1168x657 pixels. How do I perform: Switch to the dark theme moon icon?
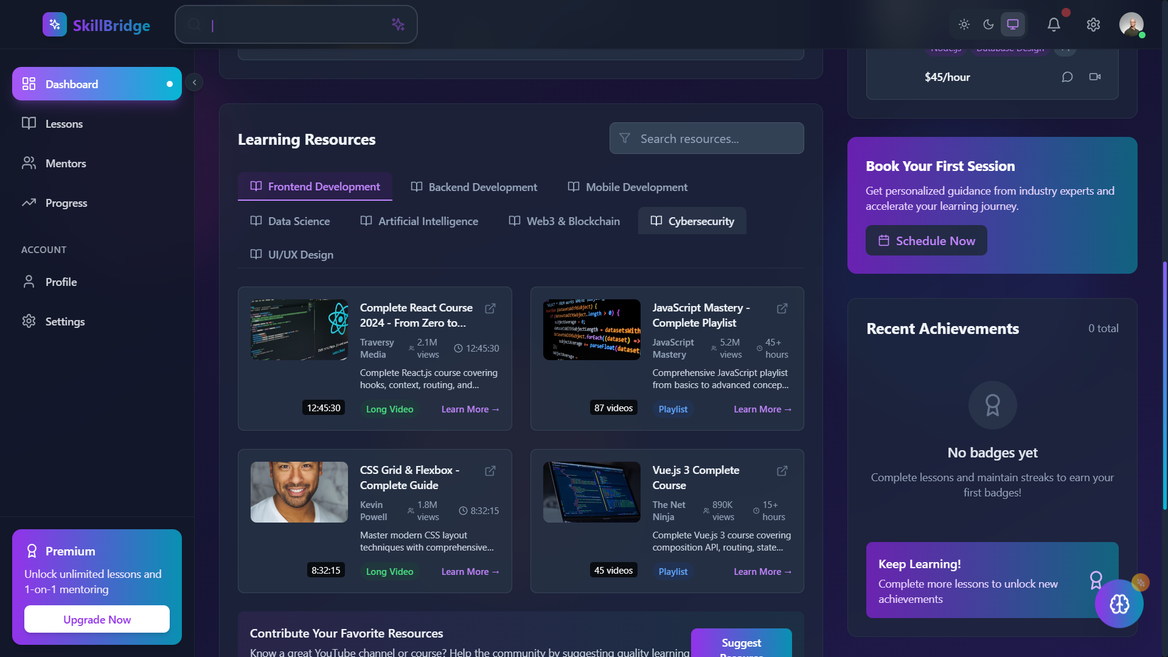pos(989,25)
